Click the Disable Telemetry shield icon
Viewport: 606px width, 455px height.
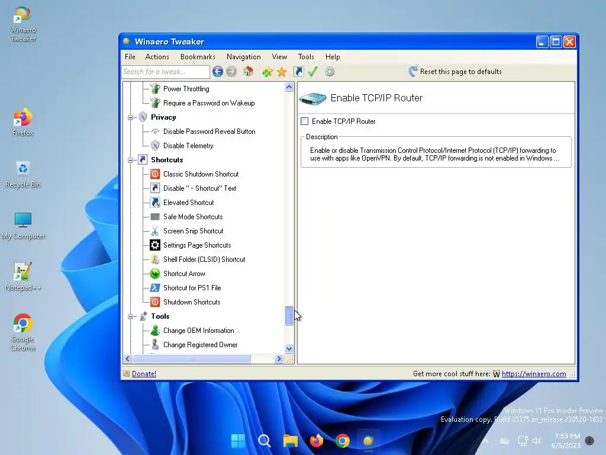coord(155,146)
